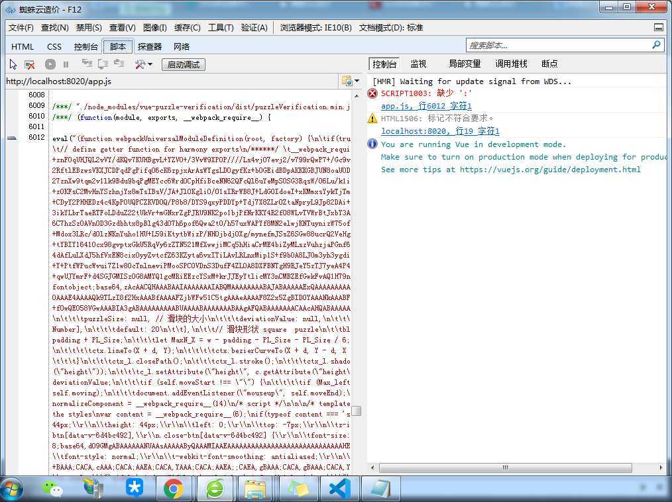This screenshot has height=502, width=672.
Task: Click the break all pause icon
Action: 66,64
